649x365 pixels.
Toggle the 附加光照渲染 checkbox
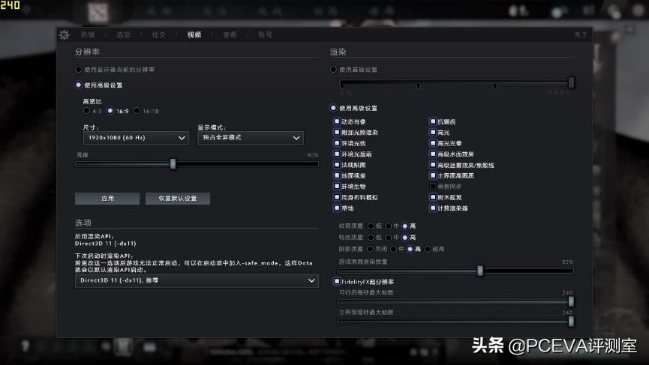(x=337, y=132)
